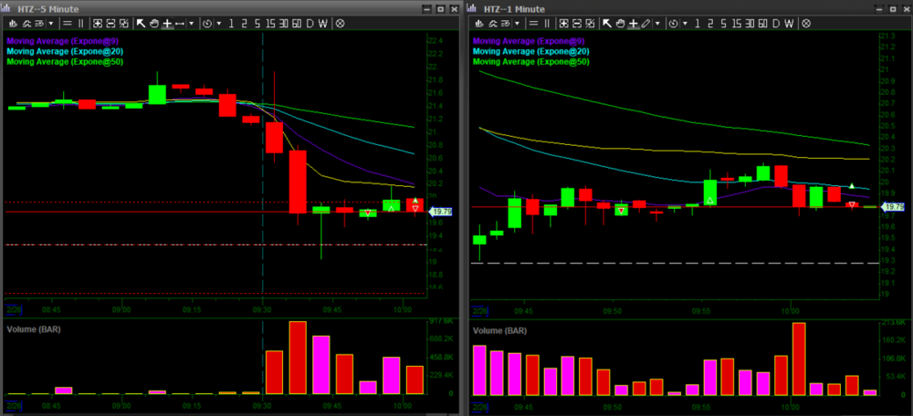Expand drawing tools dropdown in 1 Minute chart
913x416 pixels.
pos(659,22)
